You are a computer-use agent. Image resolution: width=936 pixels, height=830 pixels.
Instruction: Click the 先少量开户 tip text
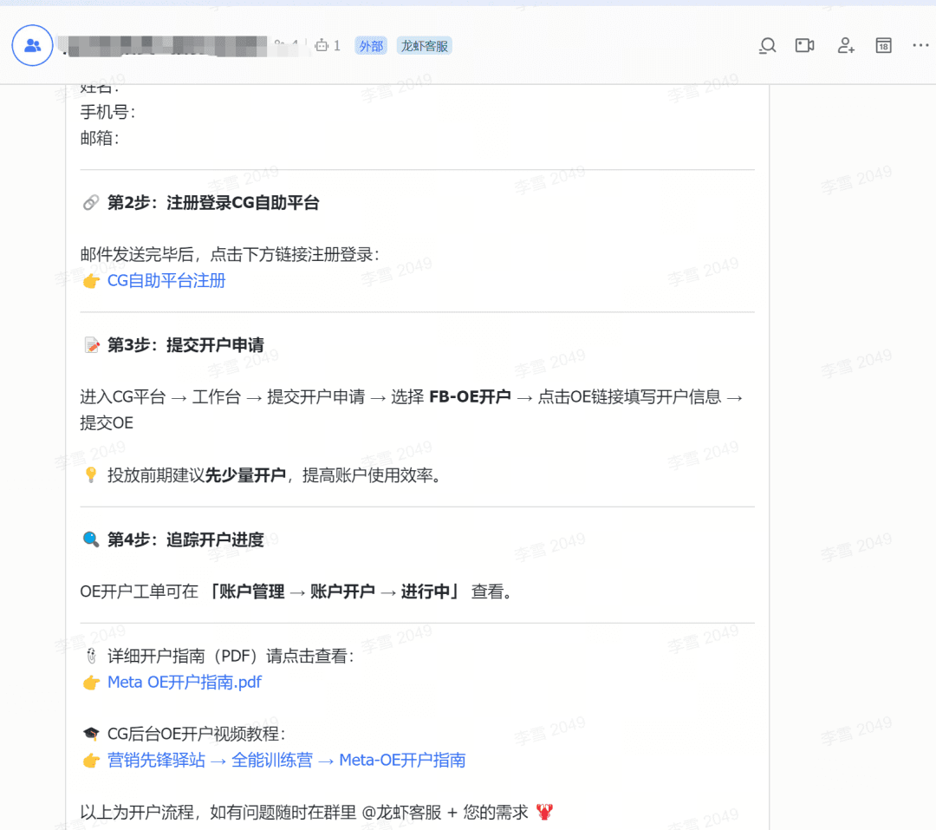245,475
